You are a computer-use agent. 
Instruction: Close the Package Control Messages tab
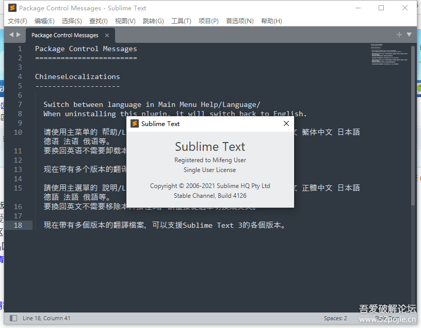pyautogui.click(x=107, y=35)
